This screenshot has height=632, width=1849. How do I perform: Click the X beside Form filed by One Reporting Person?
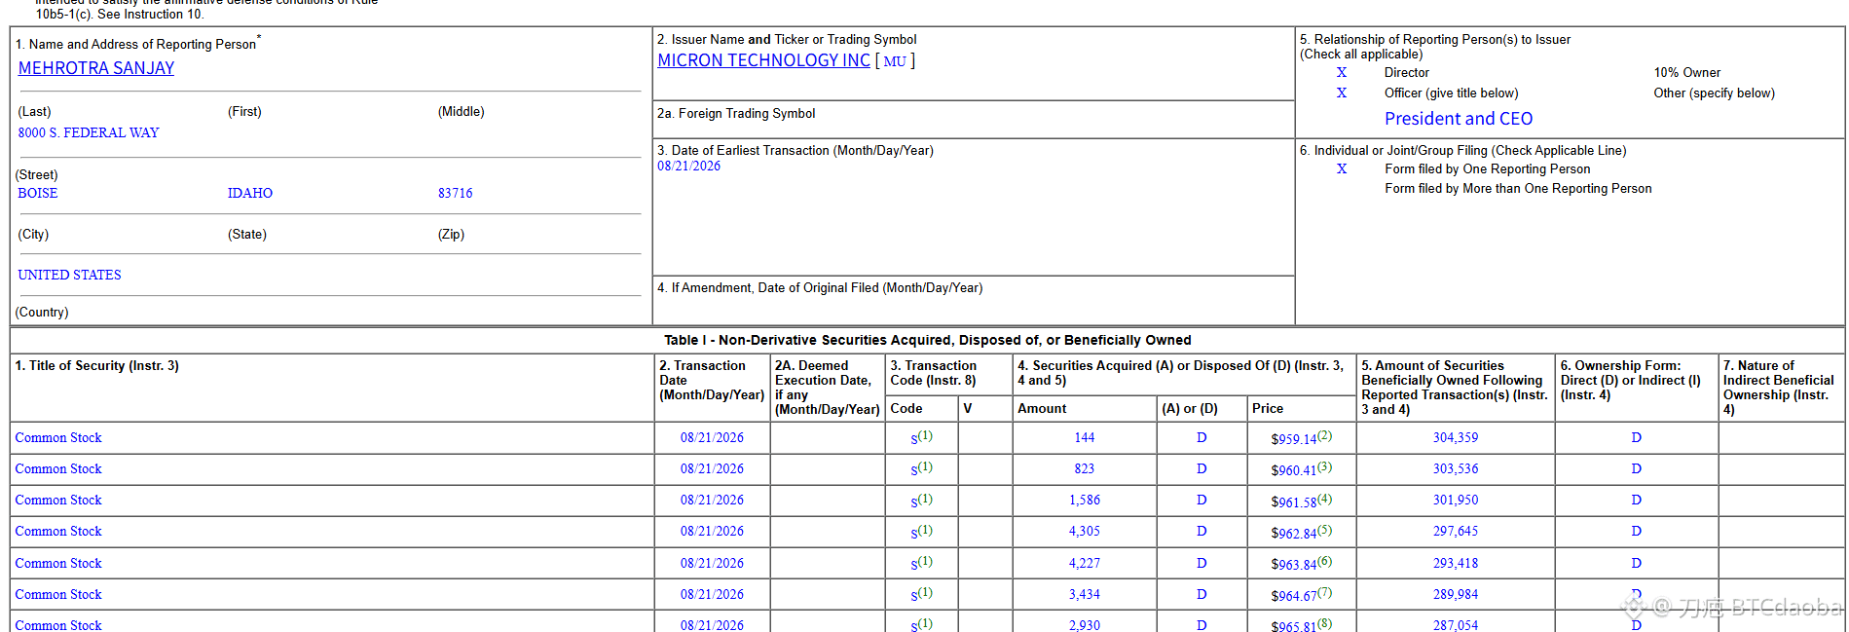pyautogui.click(x=1342, y=169)
